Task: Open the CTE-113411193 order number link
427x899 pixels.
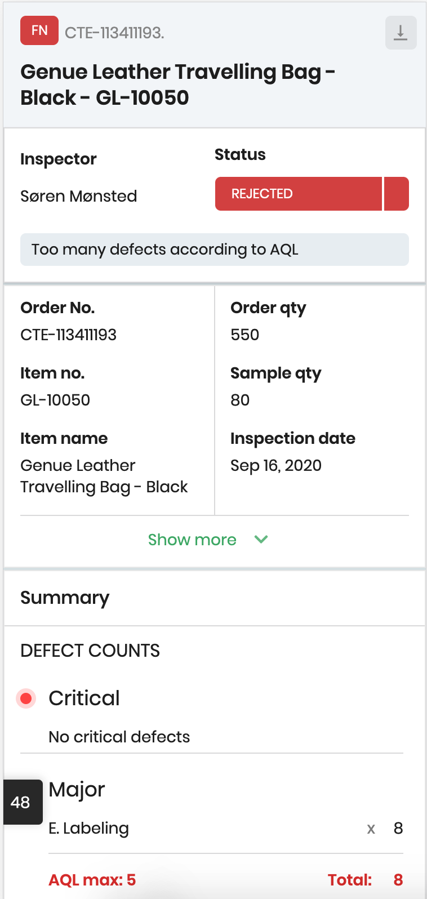Action: (x=68, y=334)
